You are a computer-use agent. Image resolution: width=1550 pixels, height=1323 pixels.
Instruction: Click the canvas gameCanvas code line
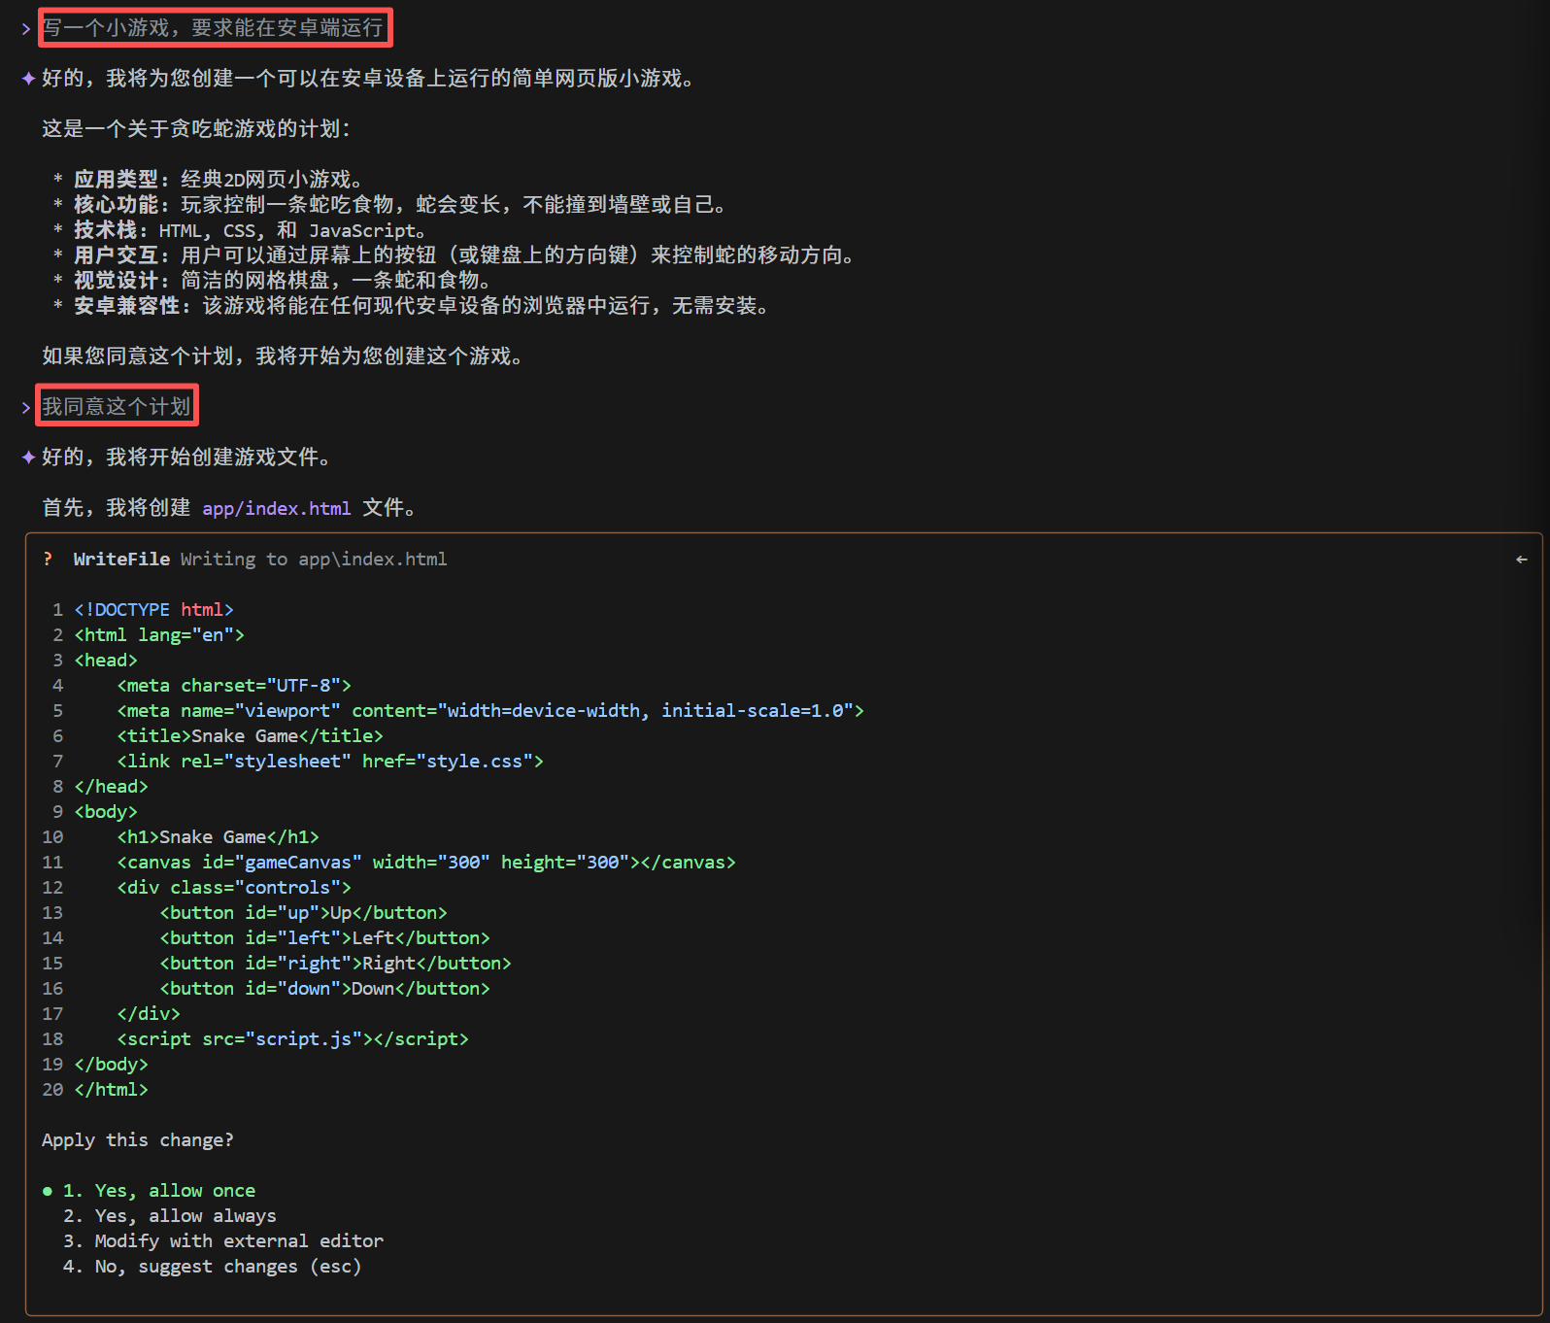tap(425, 863)
